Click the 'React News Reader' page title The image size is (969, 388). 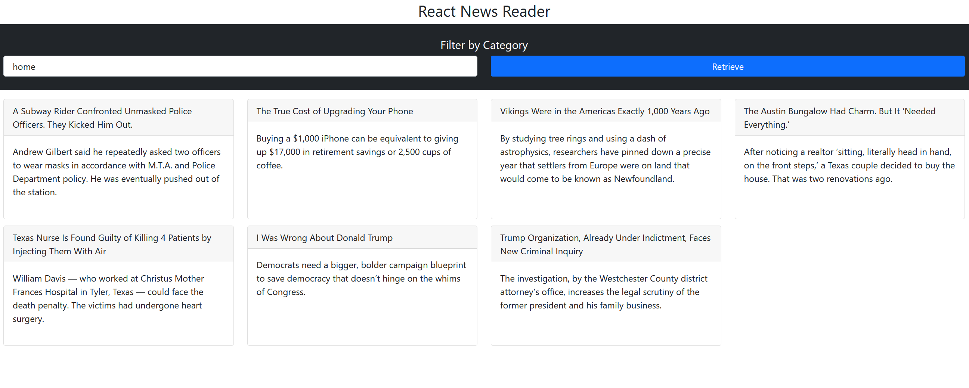click(x=484, y=12)
